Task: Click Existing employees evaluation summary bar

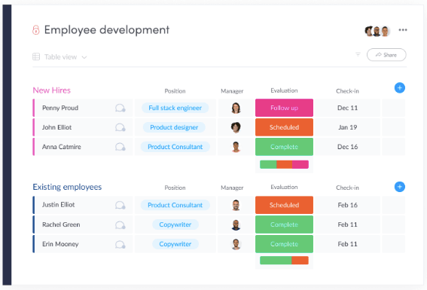Action: pos(284,261)
